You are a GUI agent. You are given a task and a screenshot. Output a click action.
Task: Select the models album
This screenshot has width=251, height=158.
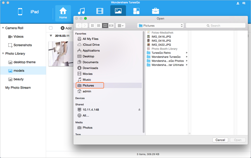23,71
